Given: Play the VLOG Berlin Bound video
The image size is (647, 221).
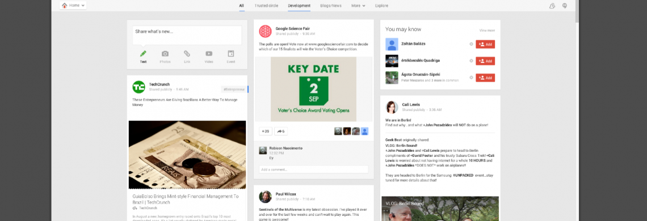Looking at the screenshot, I should coord(440,209).
